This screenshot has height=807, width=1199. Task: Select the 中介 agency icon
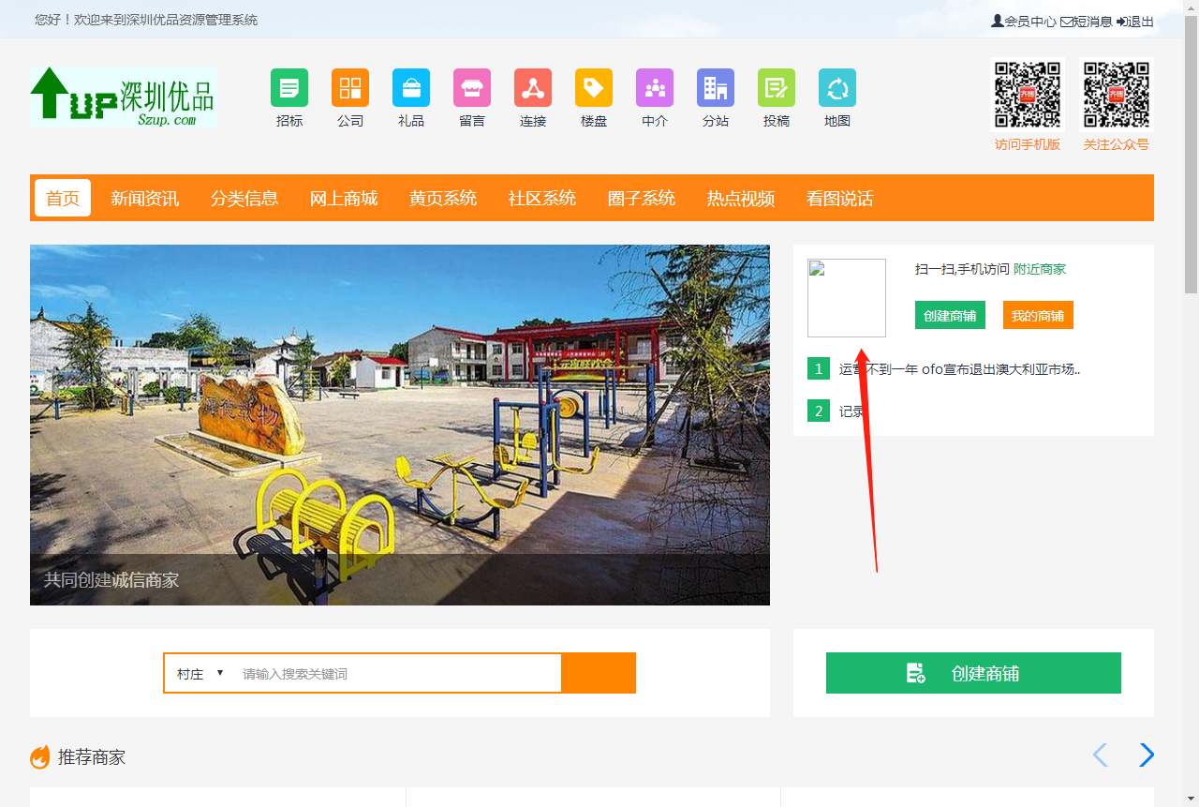tap(654, 88)
